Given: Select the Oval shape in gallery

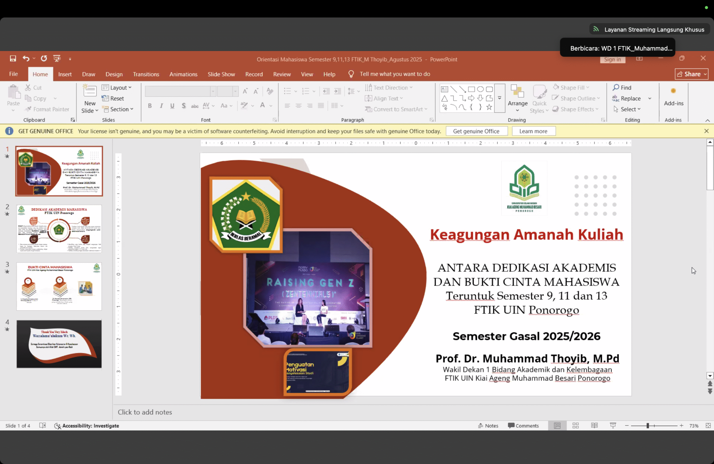Looking at the screenshot, I should point(480,90).
